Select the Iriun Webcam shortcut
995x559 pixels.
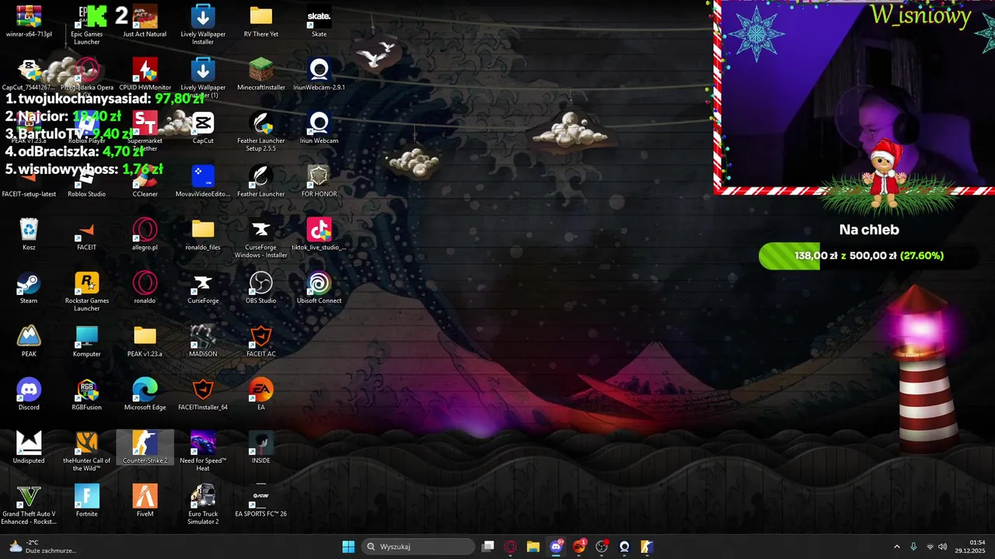[319, 128]
